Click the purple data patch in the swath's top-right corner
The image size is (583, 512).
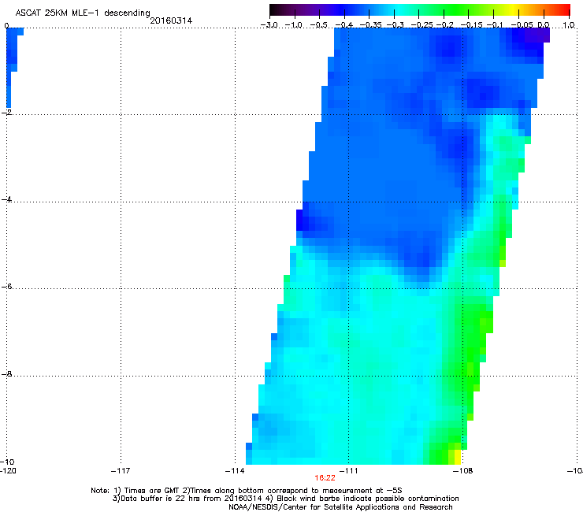pos(537,35)
